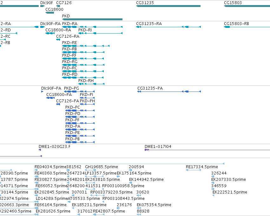Screen dimensions: 270x216
Task: Click transcript CG31235-RA
Action: click(x=168, y=27)
